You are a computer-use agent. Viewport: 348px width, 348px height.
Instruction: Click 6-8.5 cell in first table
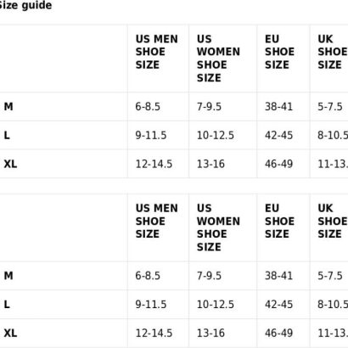[148, 107]
